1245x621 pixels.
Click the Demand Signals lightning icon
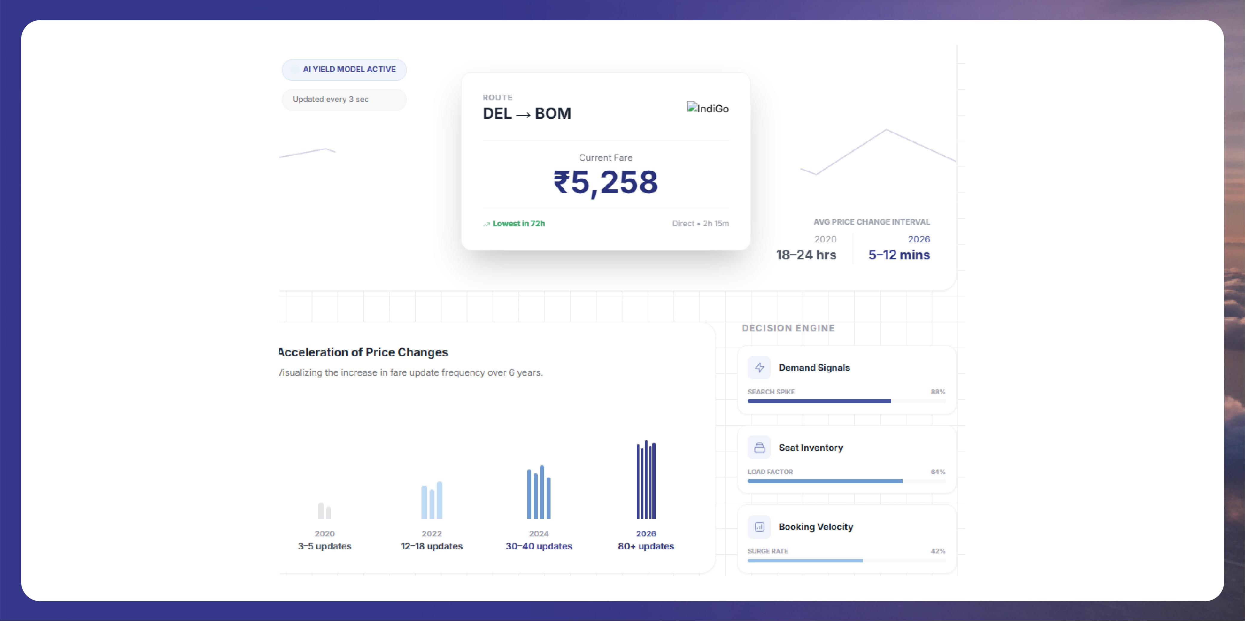[759, 368]
